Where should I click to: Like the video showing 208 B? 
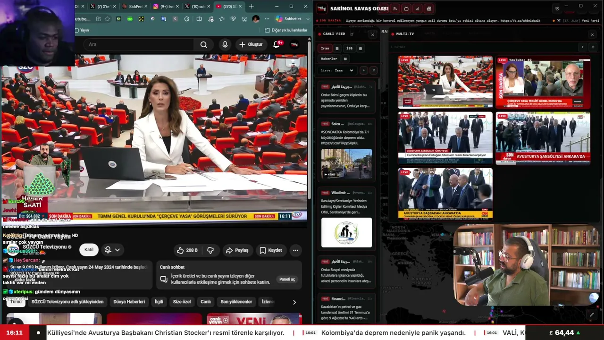(x=187, y=250)
